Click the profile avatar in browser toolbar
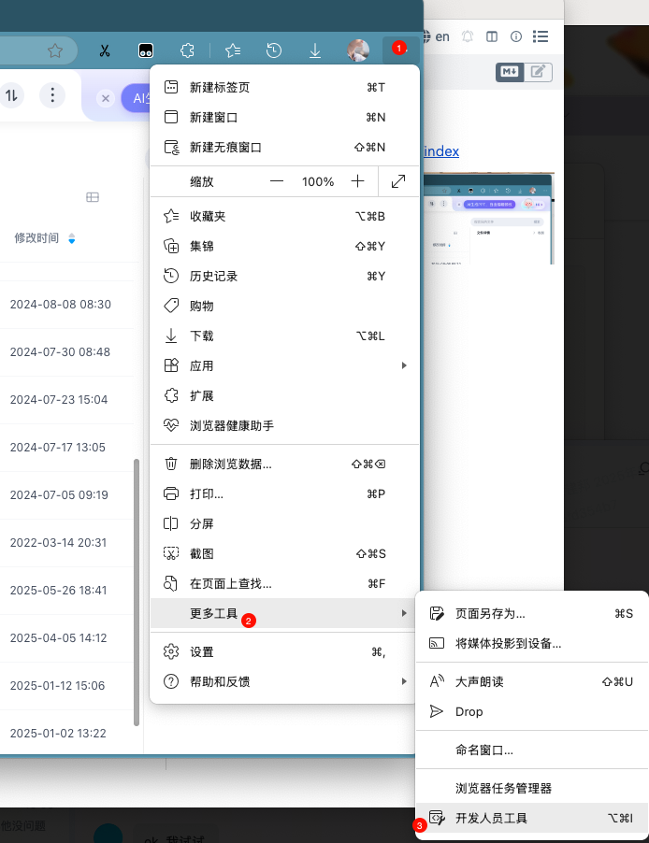The image size is (649, 843). (358, 50)
